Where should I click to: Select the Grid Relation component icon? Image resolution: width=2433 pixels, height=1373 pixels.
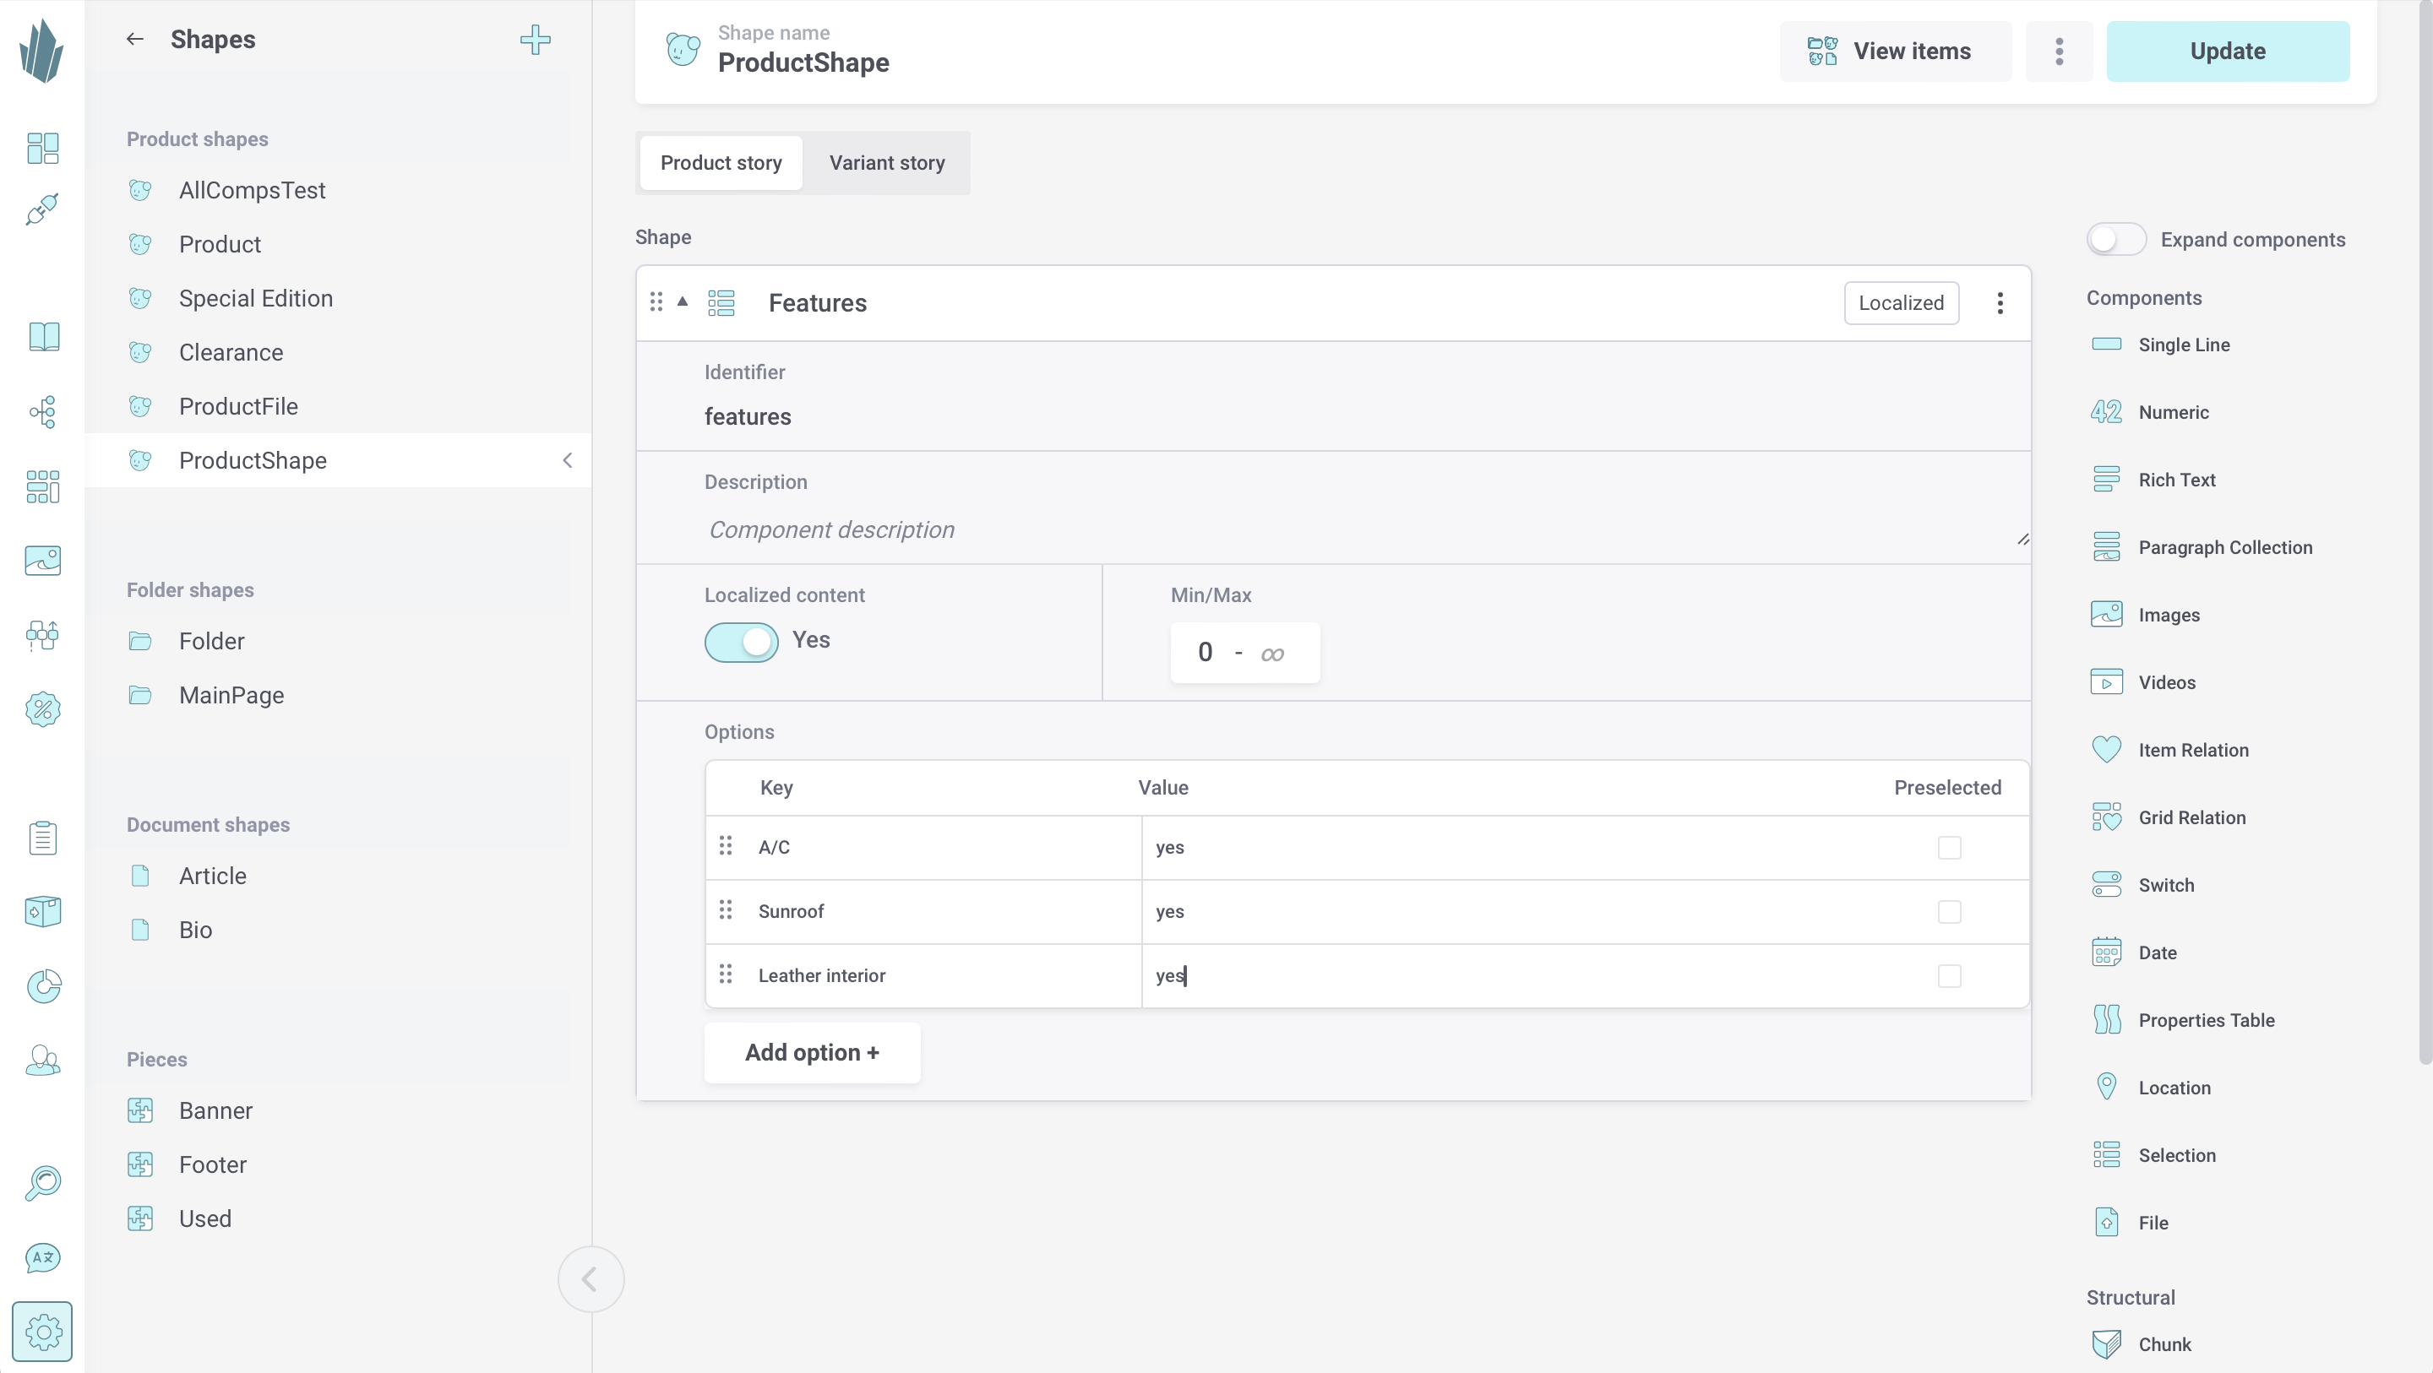click(2105, 817)
